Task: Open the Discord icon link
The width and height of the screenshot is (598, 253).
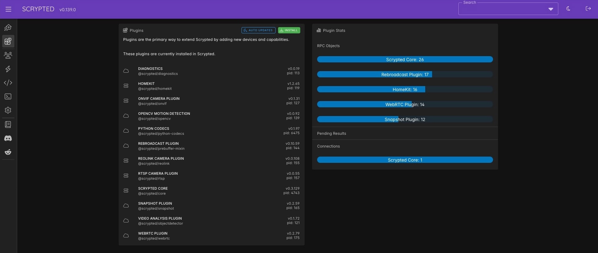Action: pos(8,138)
